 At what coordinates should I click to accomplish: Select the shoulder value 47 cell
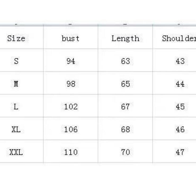[x=180, y=152]
